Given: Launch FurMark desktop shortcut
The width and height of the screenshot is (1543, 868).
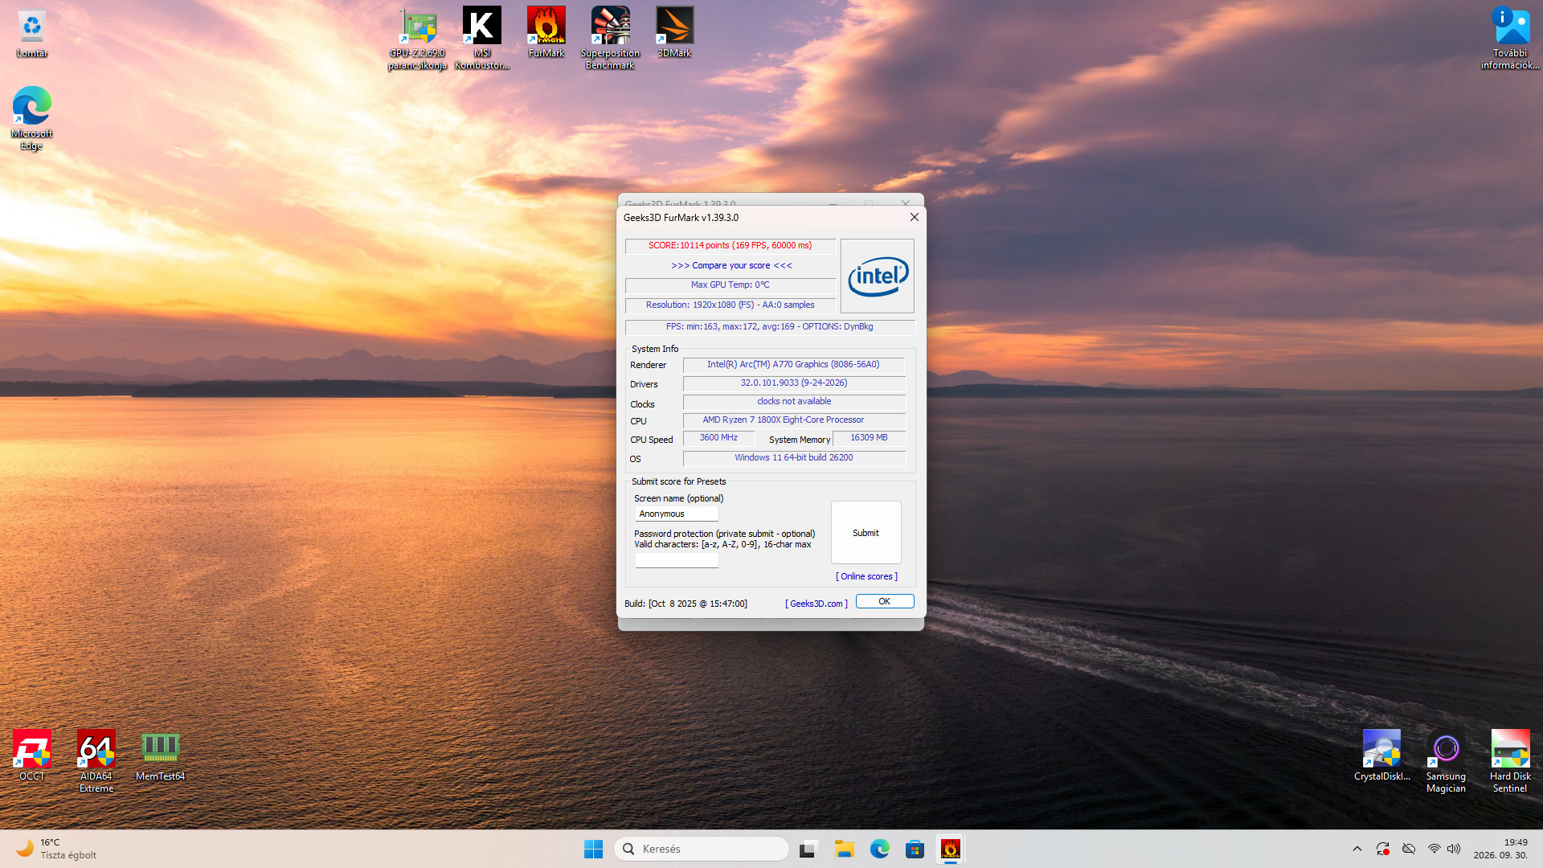Looking at the screenshot, I should pyautogui.click(x=546, y=32).
